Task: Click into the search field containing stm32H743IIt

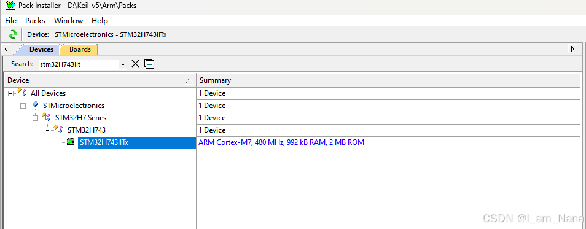Action: pos(79,64)
